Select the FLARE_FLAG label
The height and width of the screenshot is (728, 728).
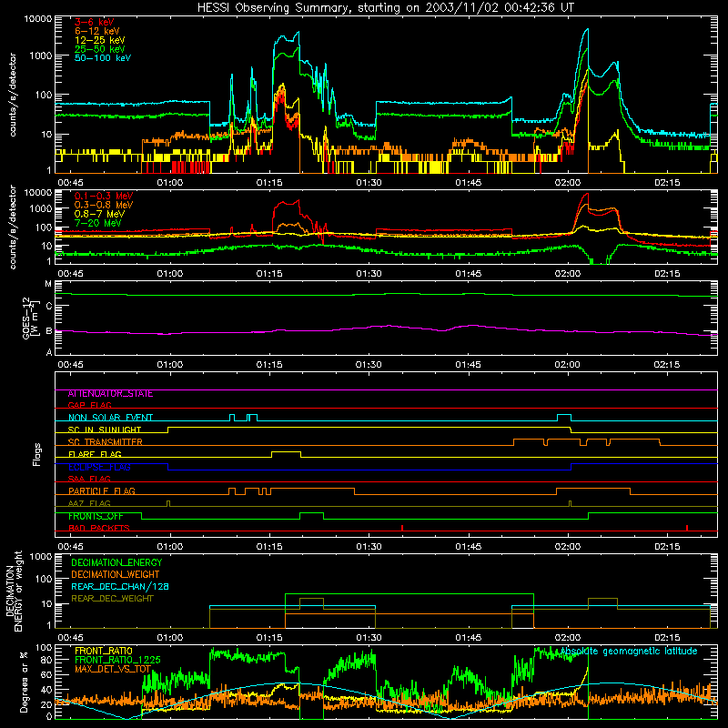click(x=95, y=454)
